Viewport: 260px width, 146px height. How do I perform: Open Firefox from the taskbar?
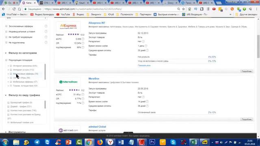click(100, 142)
